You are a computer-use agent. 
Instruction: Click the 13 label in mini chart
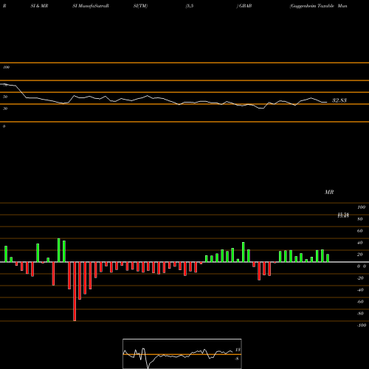point(238,350)
